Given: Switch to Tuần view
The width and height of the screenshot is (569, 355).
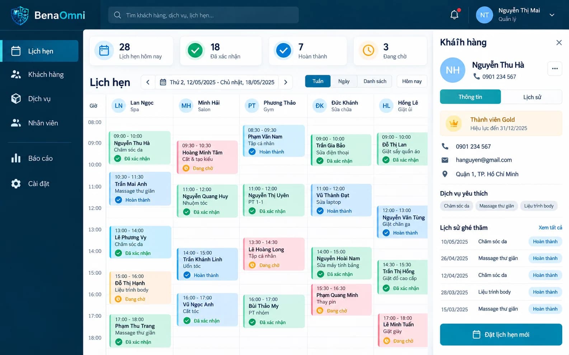Looking at the screenshot, I should [x=318, y=81].
